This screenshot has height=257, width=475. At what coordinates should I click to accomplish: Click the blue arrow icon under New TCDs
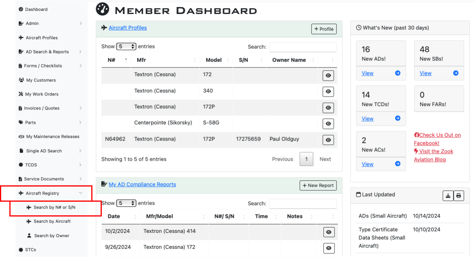397,118
